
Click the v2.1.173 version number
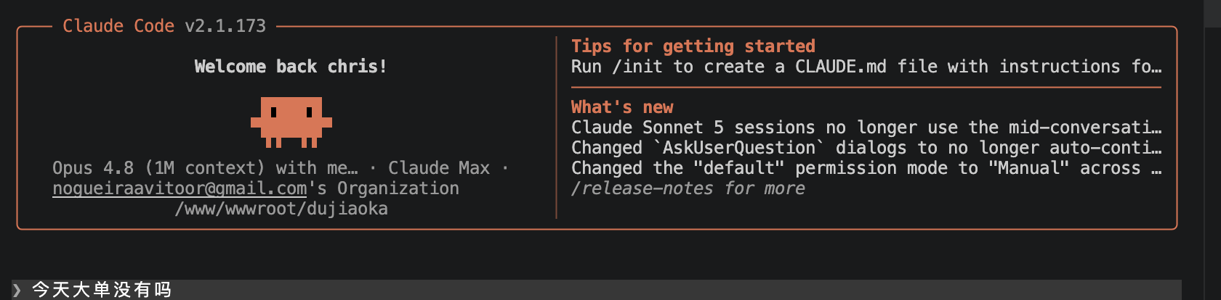click(225, 26)
